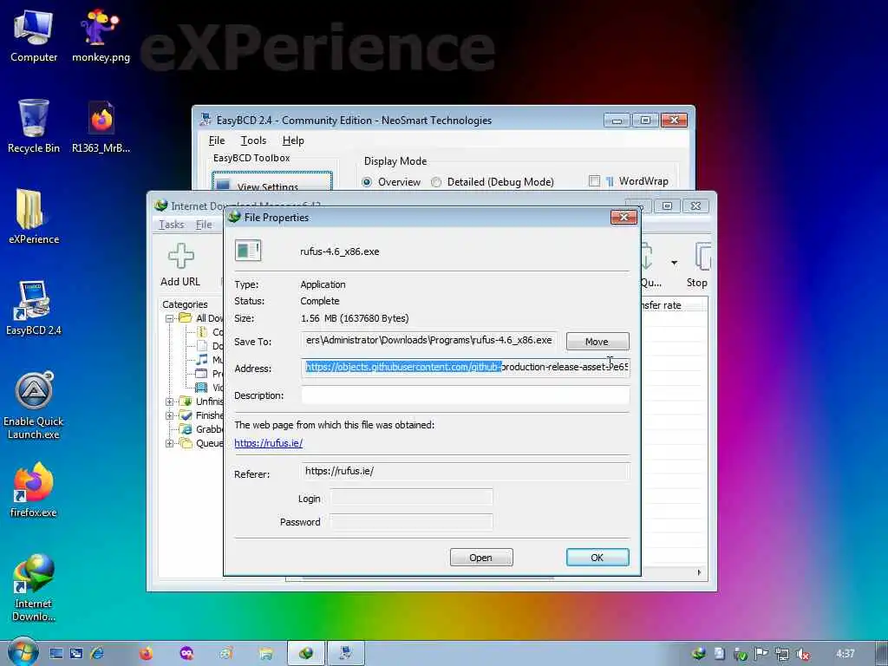Click into the Description field
The width and height of the screenshot is (888, 666).
465,395
